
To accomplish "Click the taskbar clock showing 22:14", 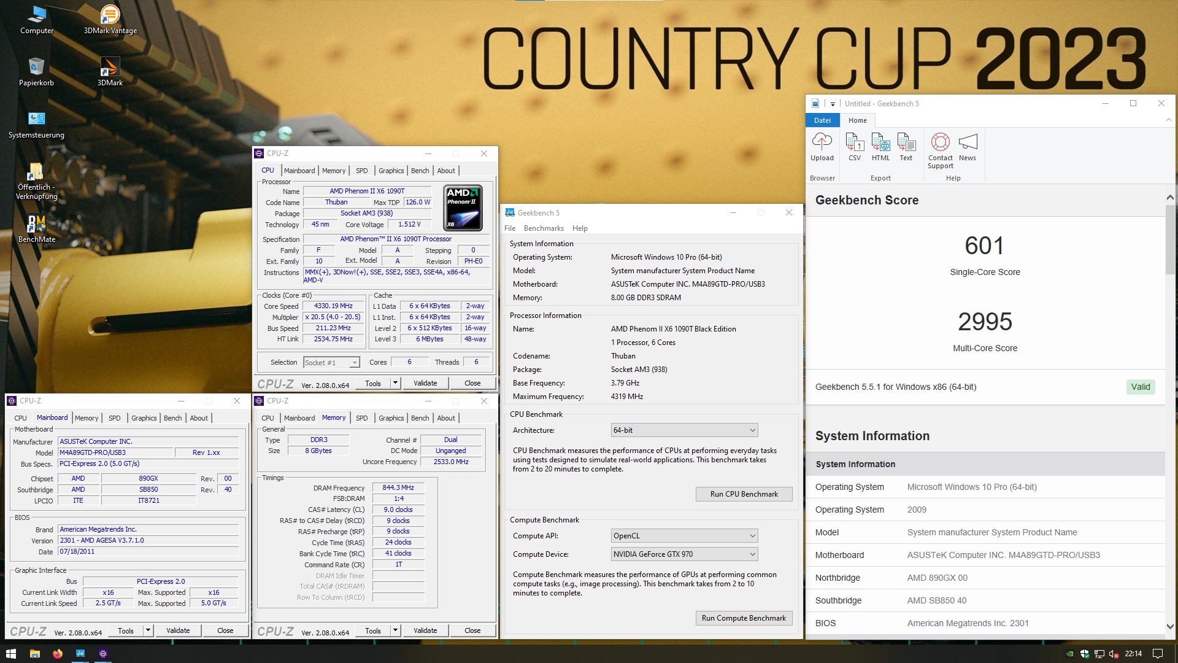I will pyautogui.click(x=1133, y=654).
